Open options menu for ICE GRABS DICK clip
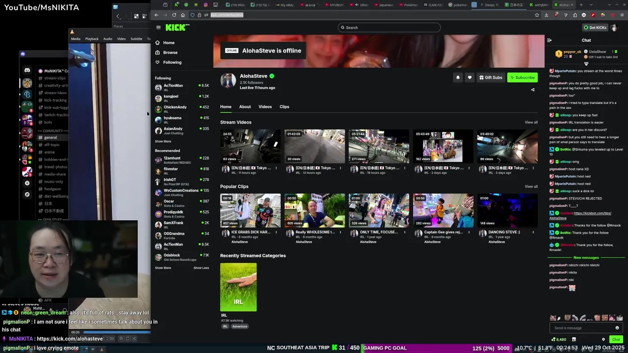The image size is (628, 353). [276, 232]
